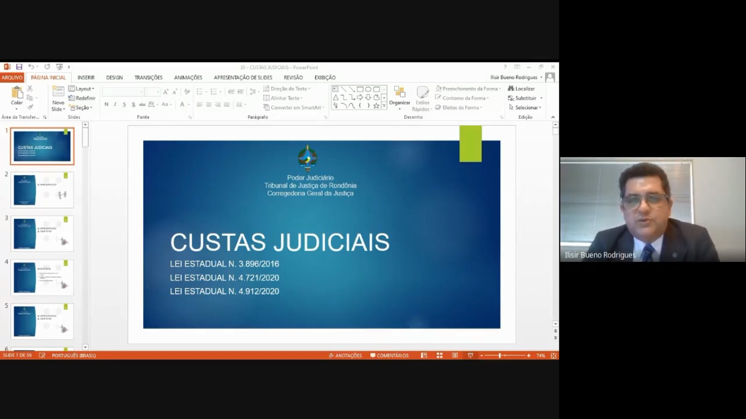Screen dimensions: 746x419
Task: Select slide 3 thumbnail in the panel
Action: point(42,234)
